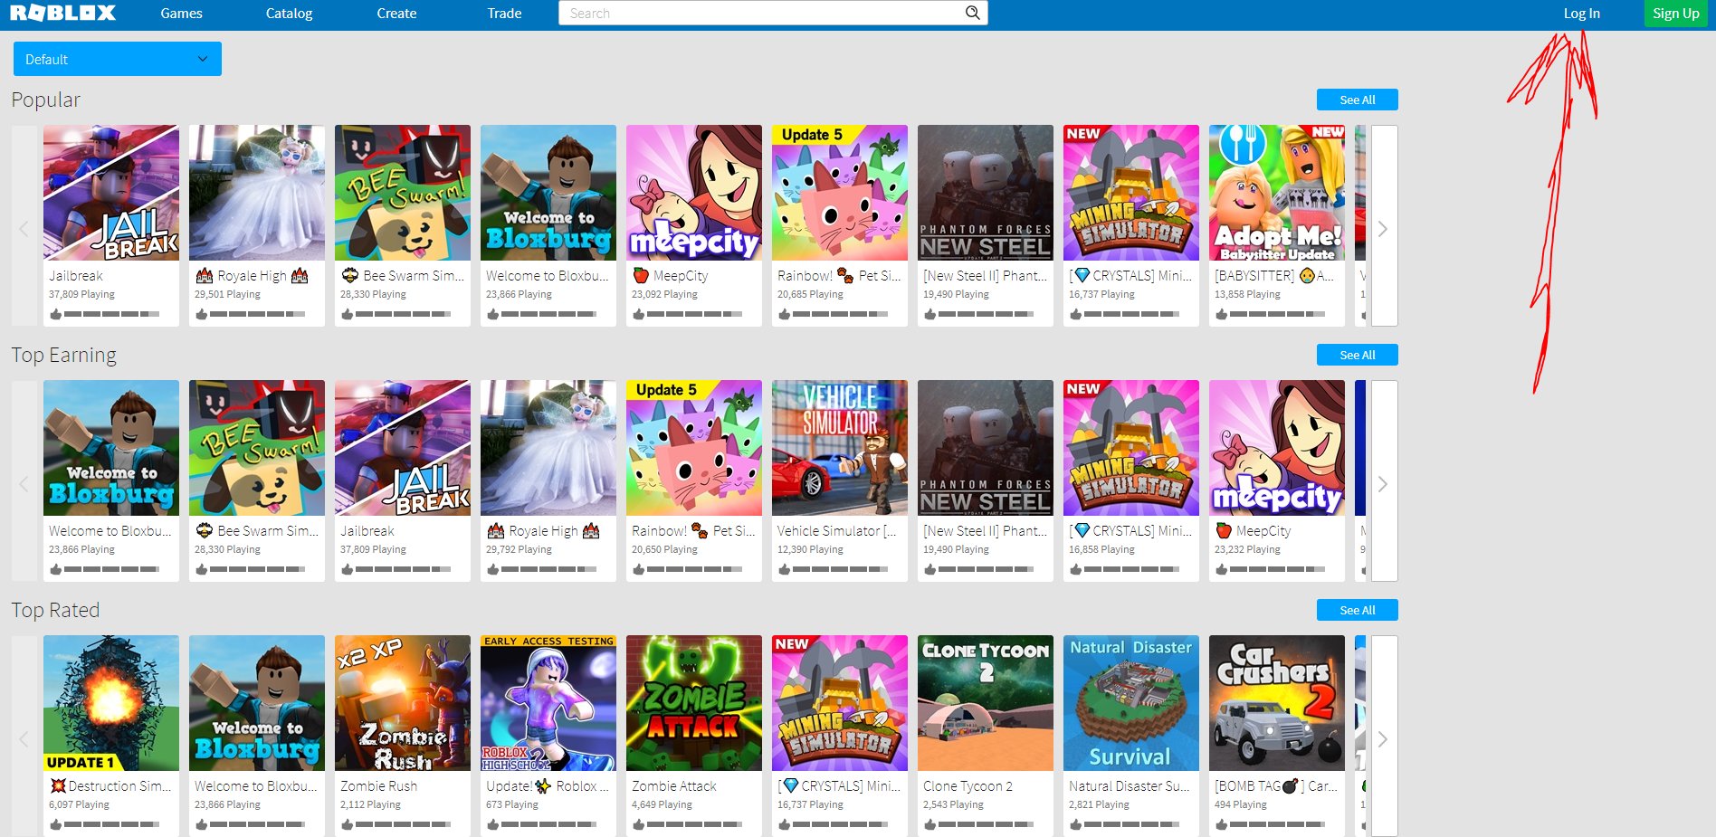Go to the Catalog page
This screenshot has height=837, width=1716.
tap(289, 14)
